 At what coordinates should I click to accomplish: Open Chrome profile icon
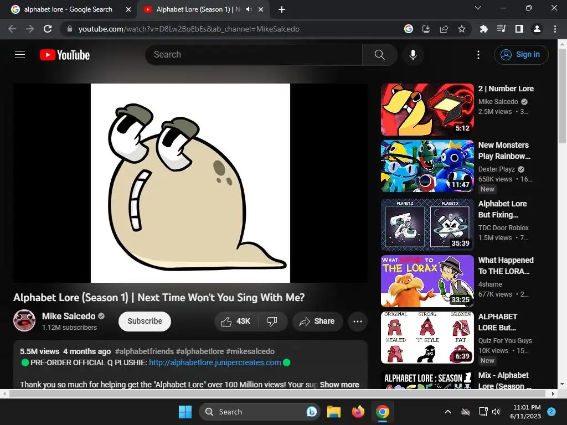[537, 29]
